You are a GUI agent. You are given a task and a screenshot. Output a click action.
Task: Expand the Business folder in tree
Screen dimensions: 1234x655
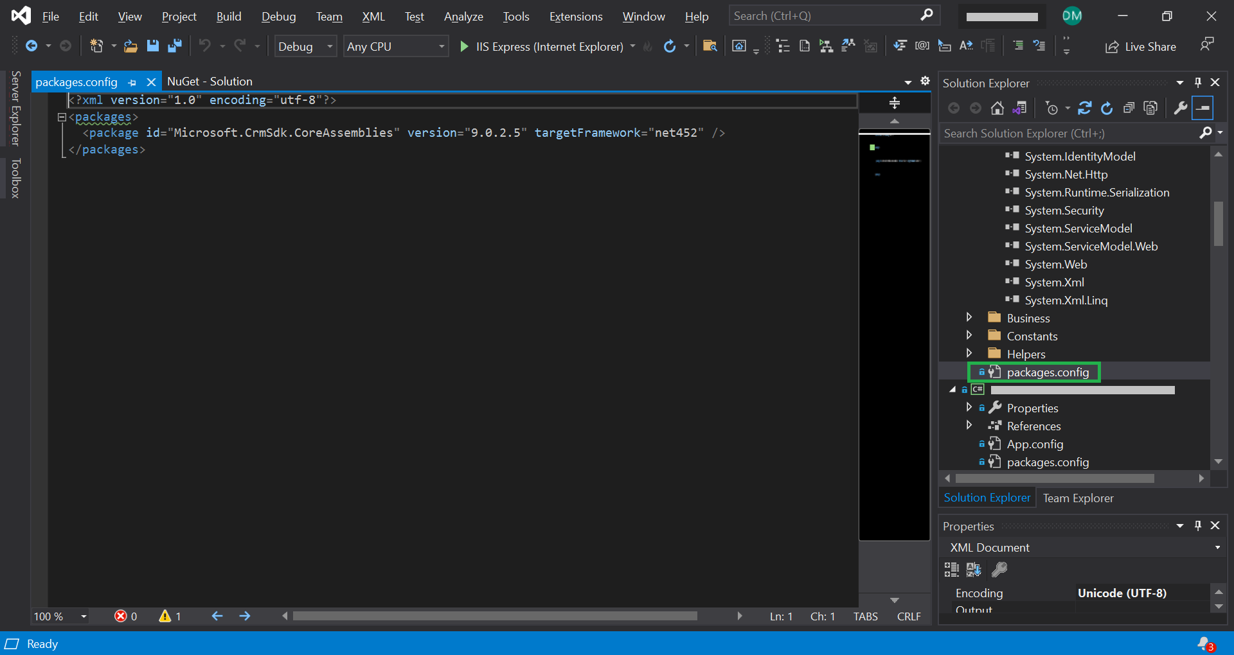click(969, 318)
